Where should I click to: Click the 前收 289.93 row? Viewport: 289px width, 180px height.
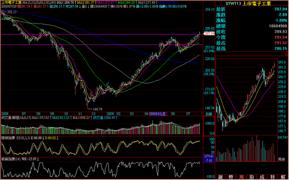click(252, 32)
